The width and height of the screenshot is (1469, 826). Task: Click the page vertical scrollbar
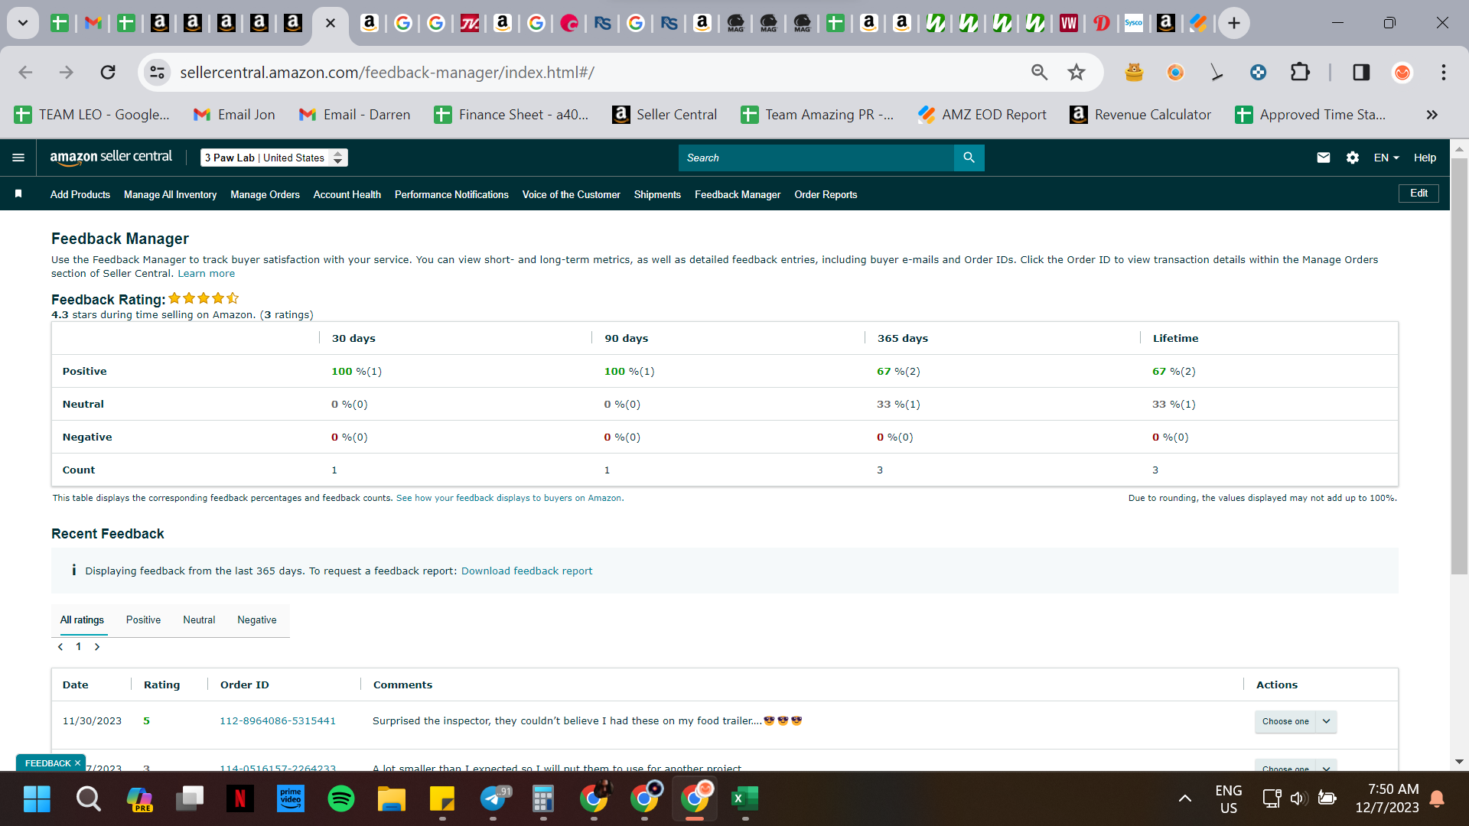tap(1459, 367)
